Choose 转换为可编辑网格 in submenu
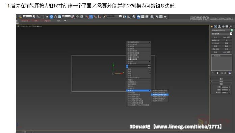The image size is (235, 133). 160,93
